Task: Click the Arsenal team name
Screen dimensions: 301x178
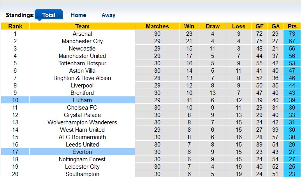Action: point(82,34)
